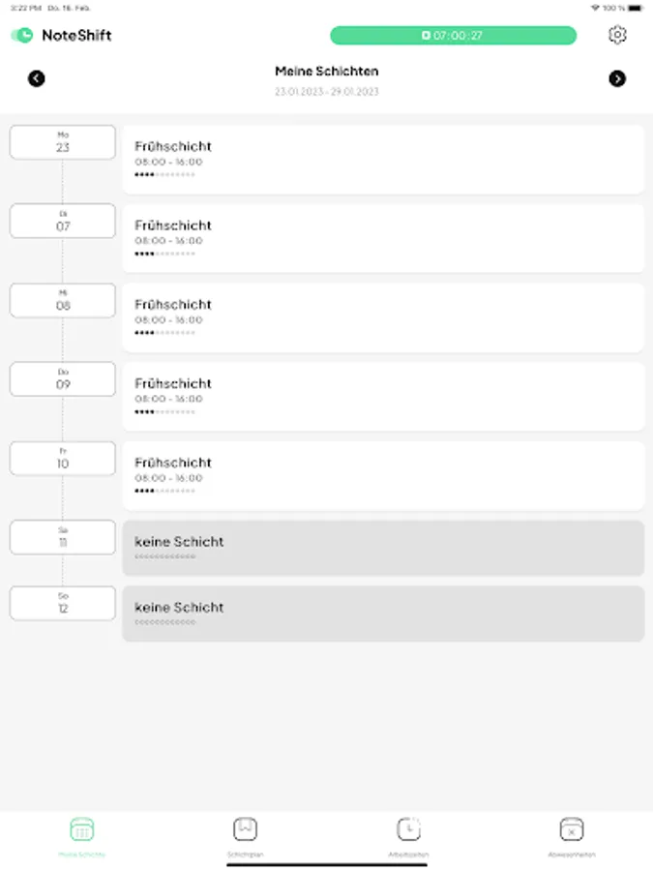
Task: Go to next week arrow
Action: 617,78
